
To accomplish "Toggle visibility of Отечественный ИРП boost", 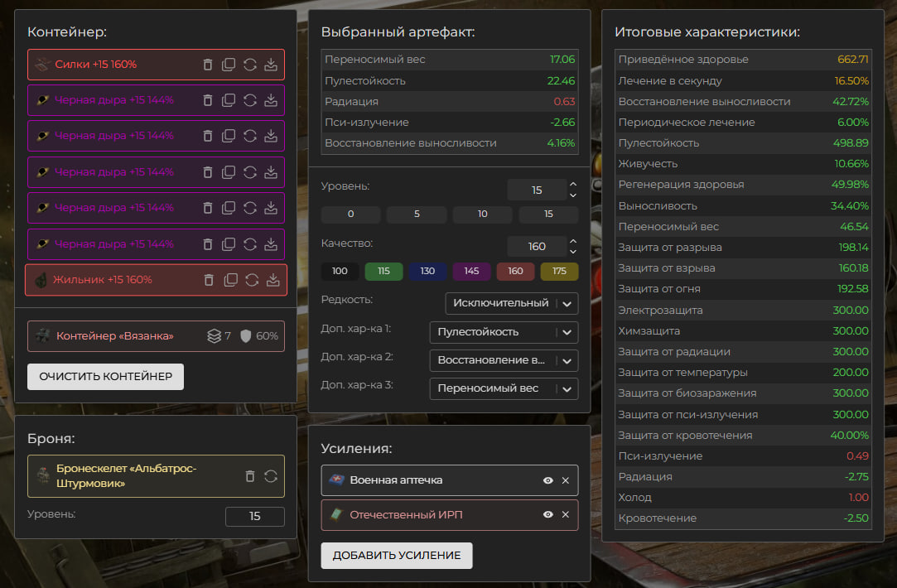I will 547,514.
